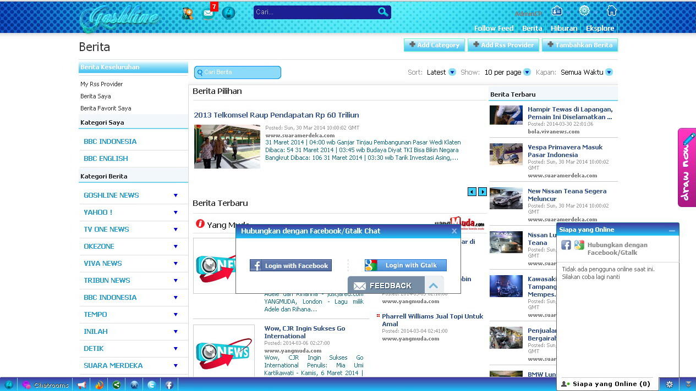Screen dimensions: 696x391
Task: Click the Twitter icon in bottom bar
Action: tap(151, 385)
